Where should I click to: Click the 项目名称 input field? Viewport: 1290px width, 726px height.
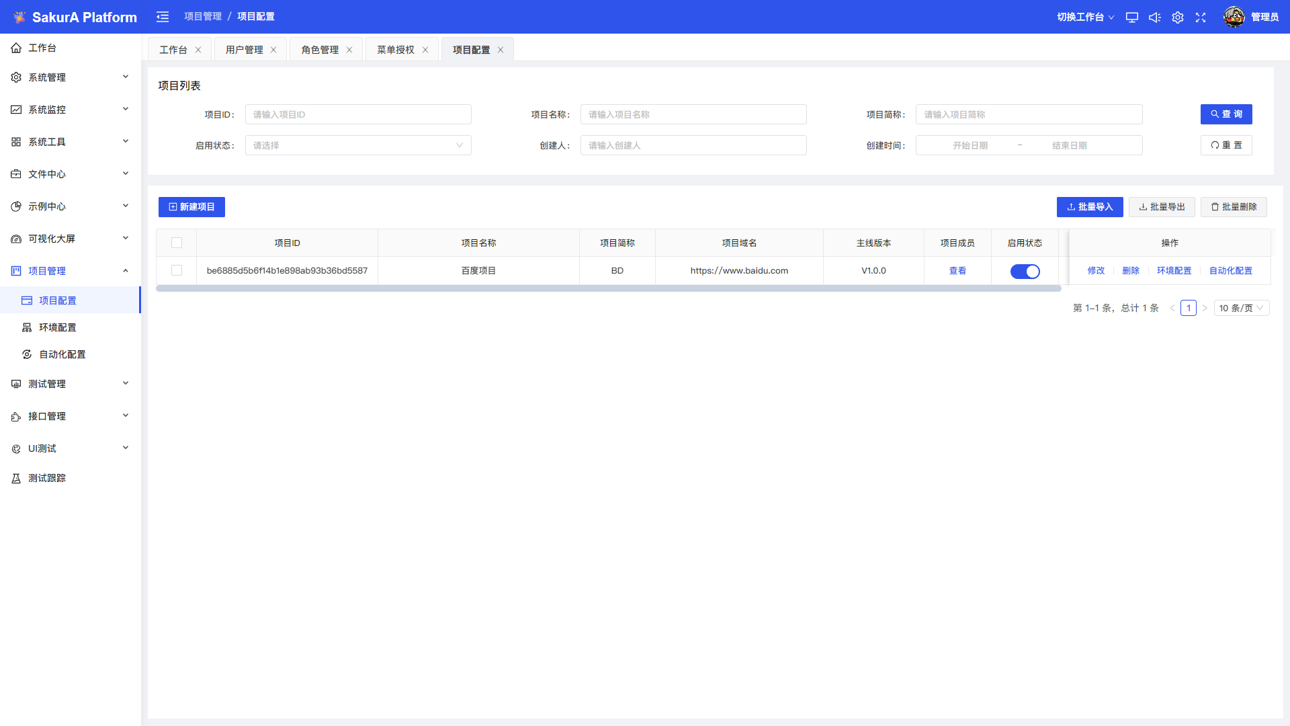(x=693, y=114)
